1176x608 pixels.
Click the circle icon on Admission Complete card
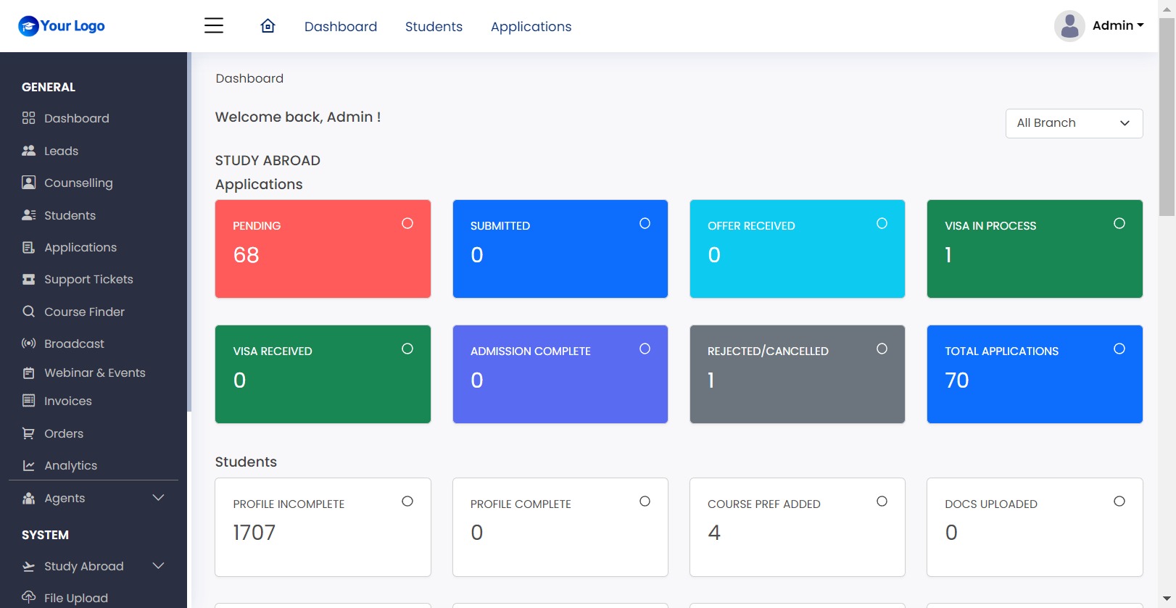645,349
